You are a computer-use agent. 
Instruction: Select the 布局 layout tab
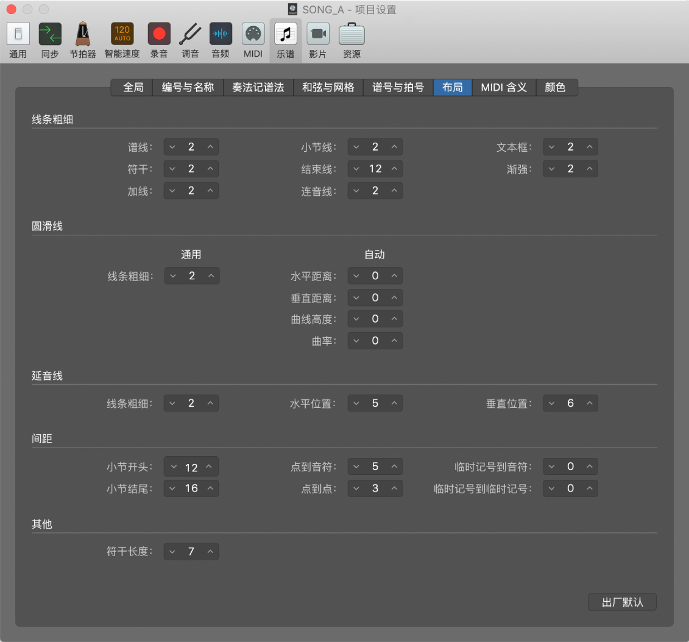click(453, 87)
